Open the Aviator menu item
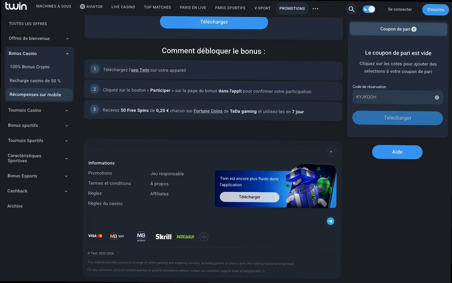Screen dimensions: 452x283 point(91,7)
